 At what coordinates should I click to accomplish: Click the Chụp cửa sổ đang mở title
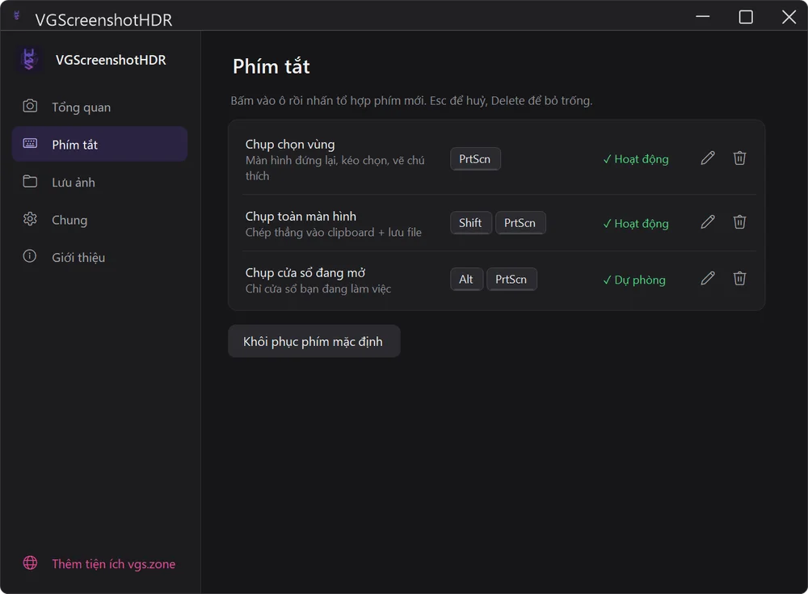(305, 273)
